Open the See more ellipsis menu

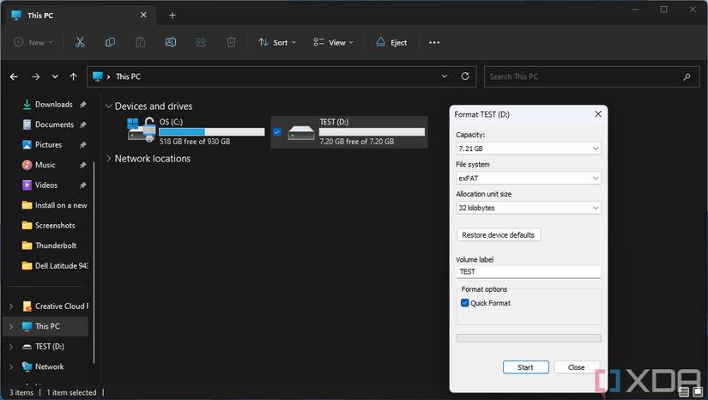point(434,42)
